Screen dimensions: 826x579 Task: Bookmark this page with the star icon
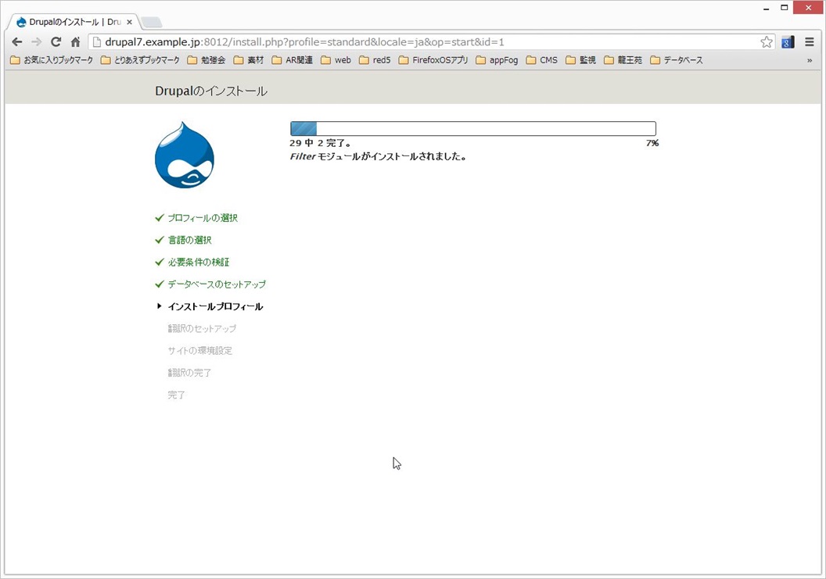pos(767,42)
